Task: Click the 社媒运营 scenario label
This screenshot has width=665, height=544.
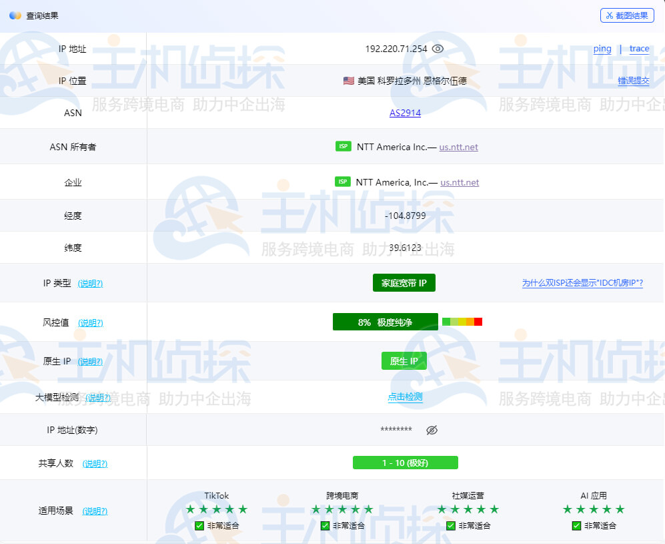Action: tap(468, 496)
